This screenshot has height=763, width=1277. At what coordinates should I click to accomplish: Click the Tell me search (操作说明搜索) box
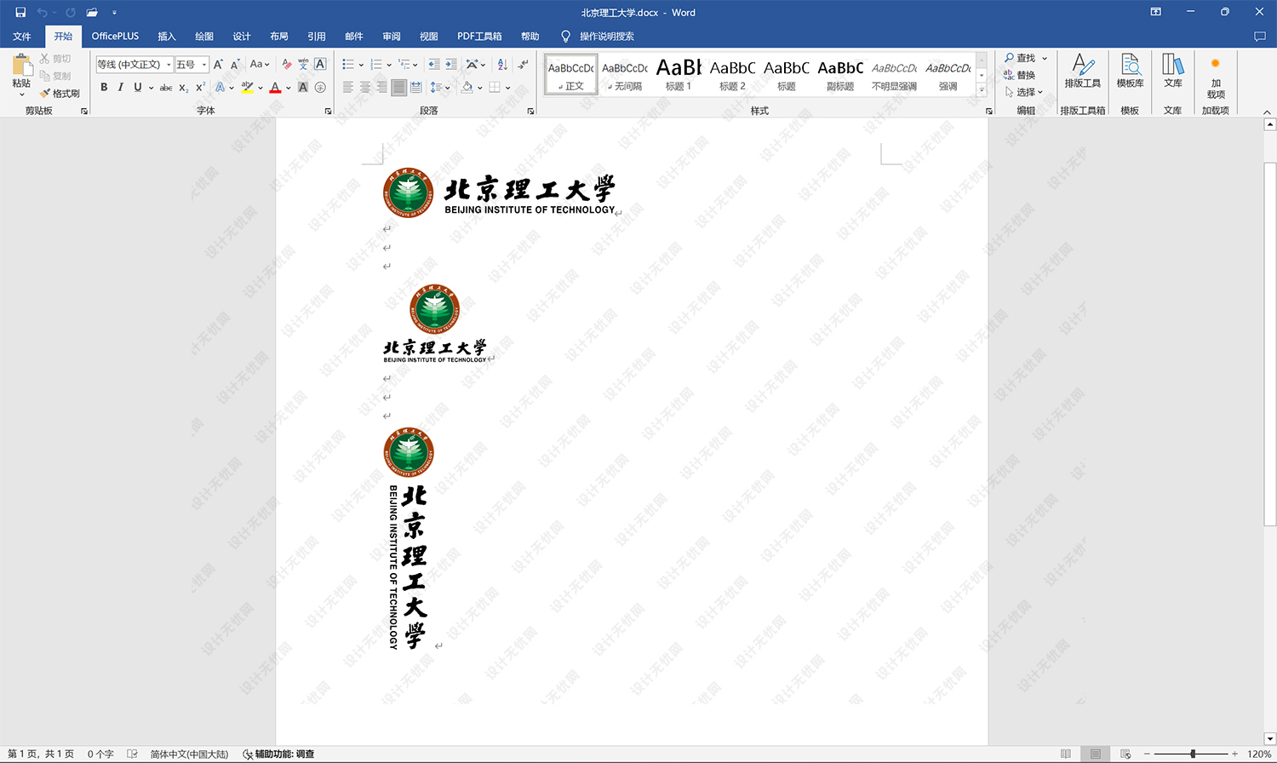(x=598, y=37)
